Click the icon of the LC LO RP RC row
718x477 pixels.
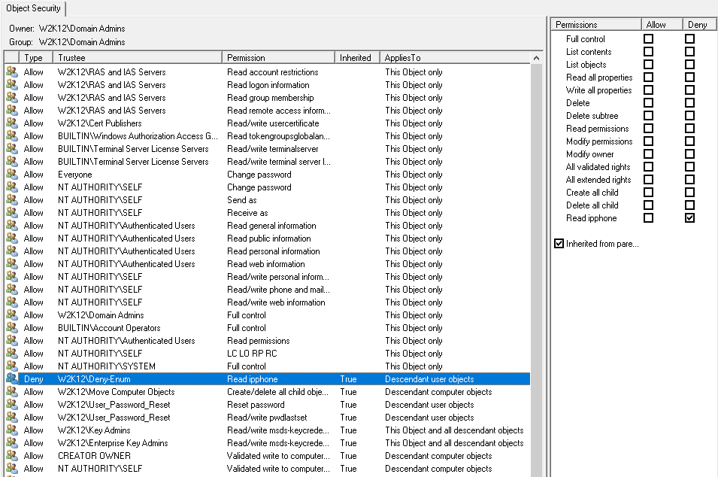12,354
